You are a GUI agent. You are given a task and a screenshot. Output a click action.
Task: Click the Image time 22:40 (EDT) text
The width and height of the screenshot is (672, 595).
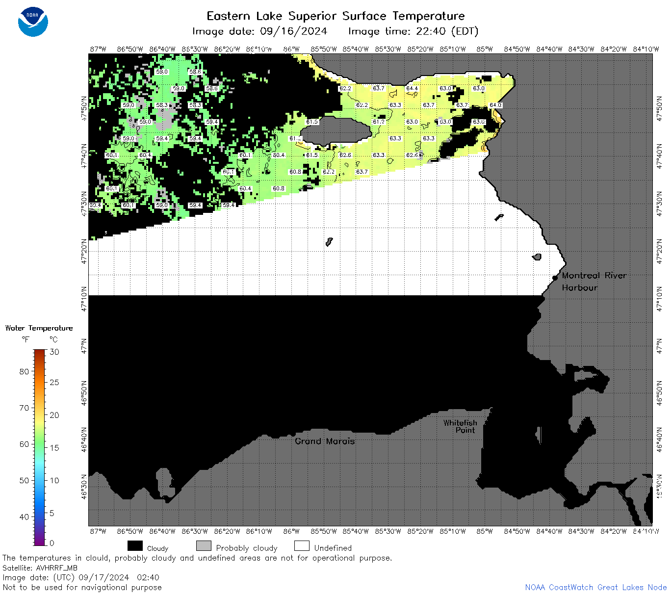[x=413, y=31]
